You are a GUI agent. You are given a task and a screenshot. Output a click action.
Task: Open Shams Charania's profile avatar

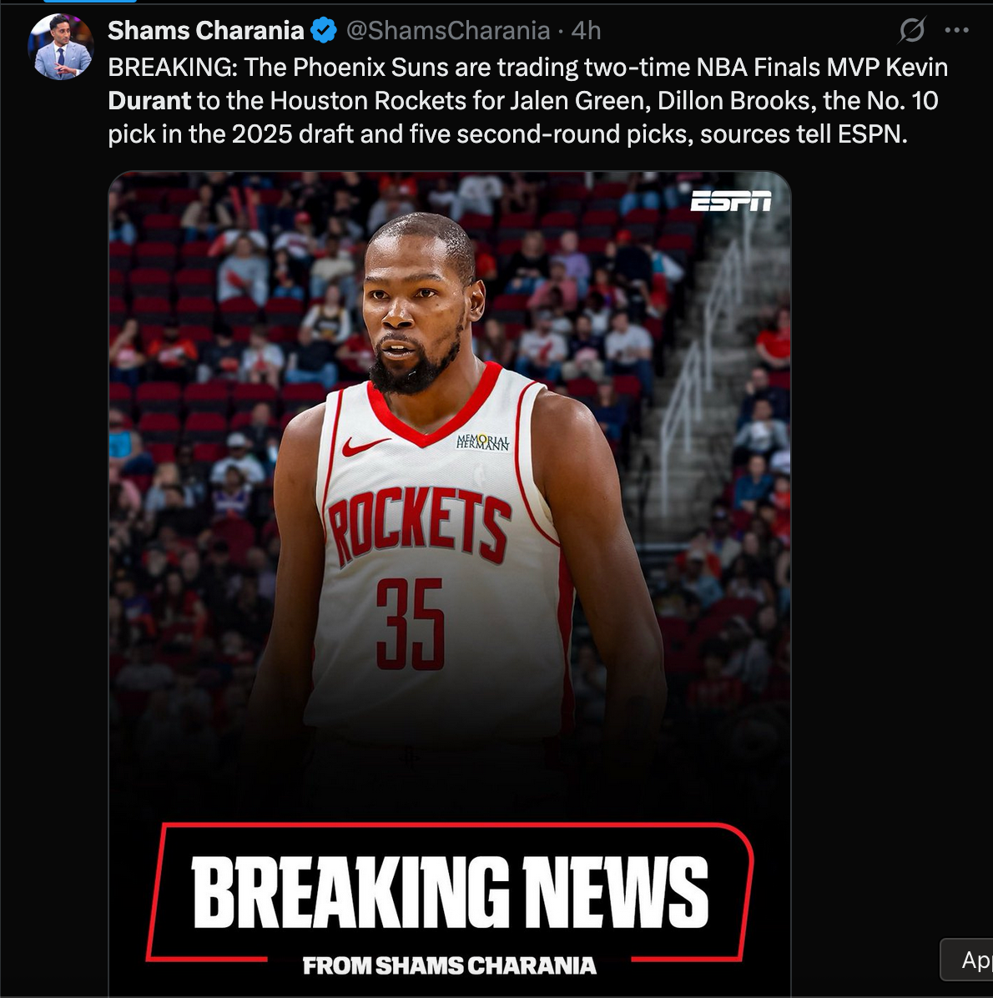tap(60, 47)
